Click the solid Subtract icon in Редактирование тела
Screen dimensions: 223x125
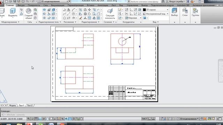pyautogui.click(x=44, y=14)
